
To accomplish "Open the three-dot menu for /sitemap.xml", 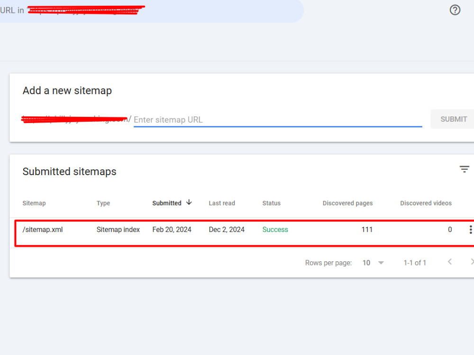I will tap(470, 230).
